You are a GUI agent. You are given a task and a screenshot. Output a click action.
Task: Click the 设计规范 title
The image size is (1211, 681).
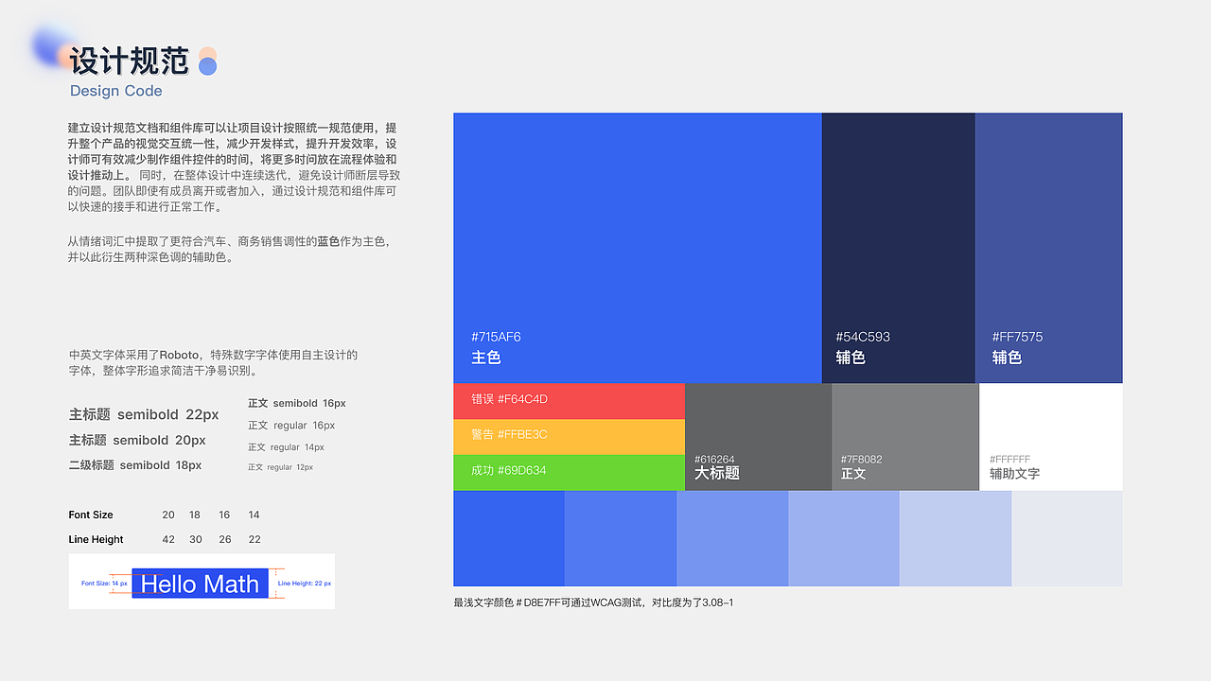pyautogui.click(x=129, y=61)
